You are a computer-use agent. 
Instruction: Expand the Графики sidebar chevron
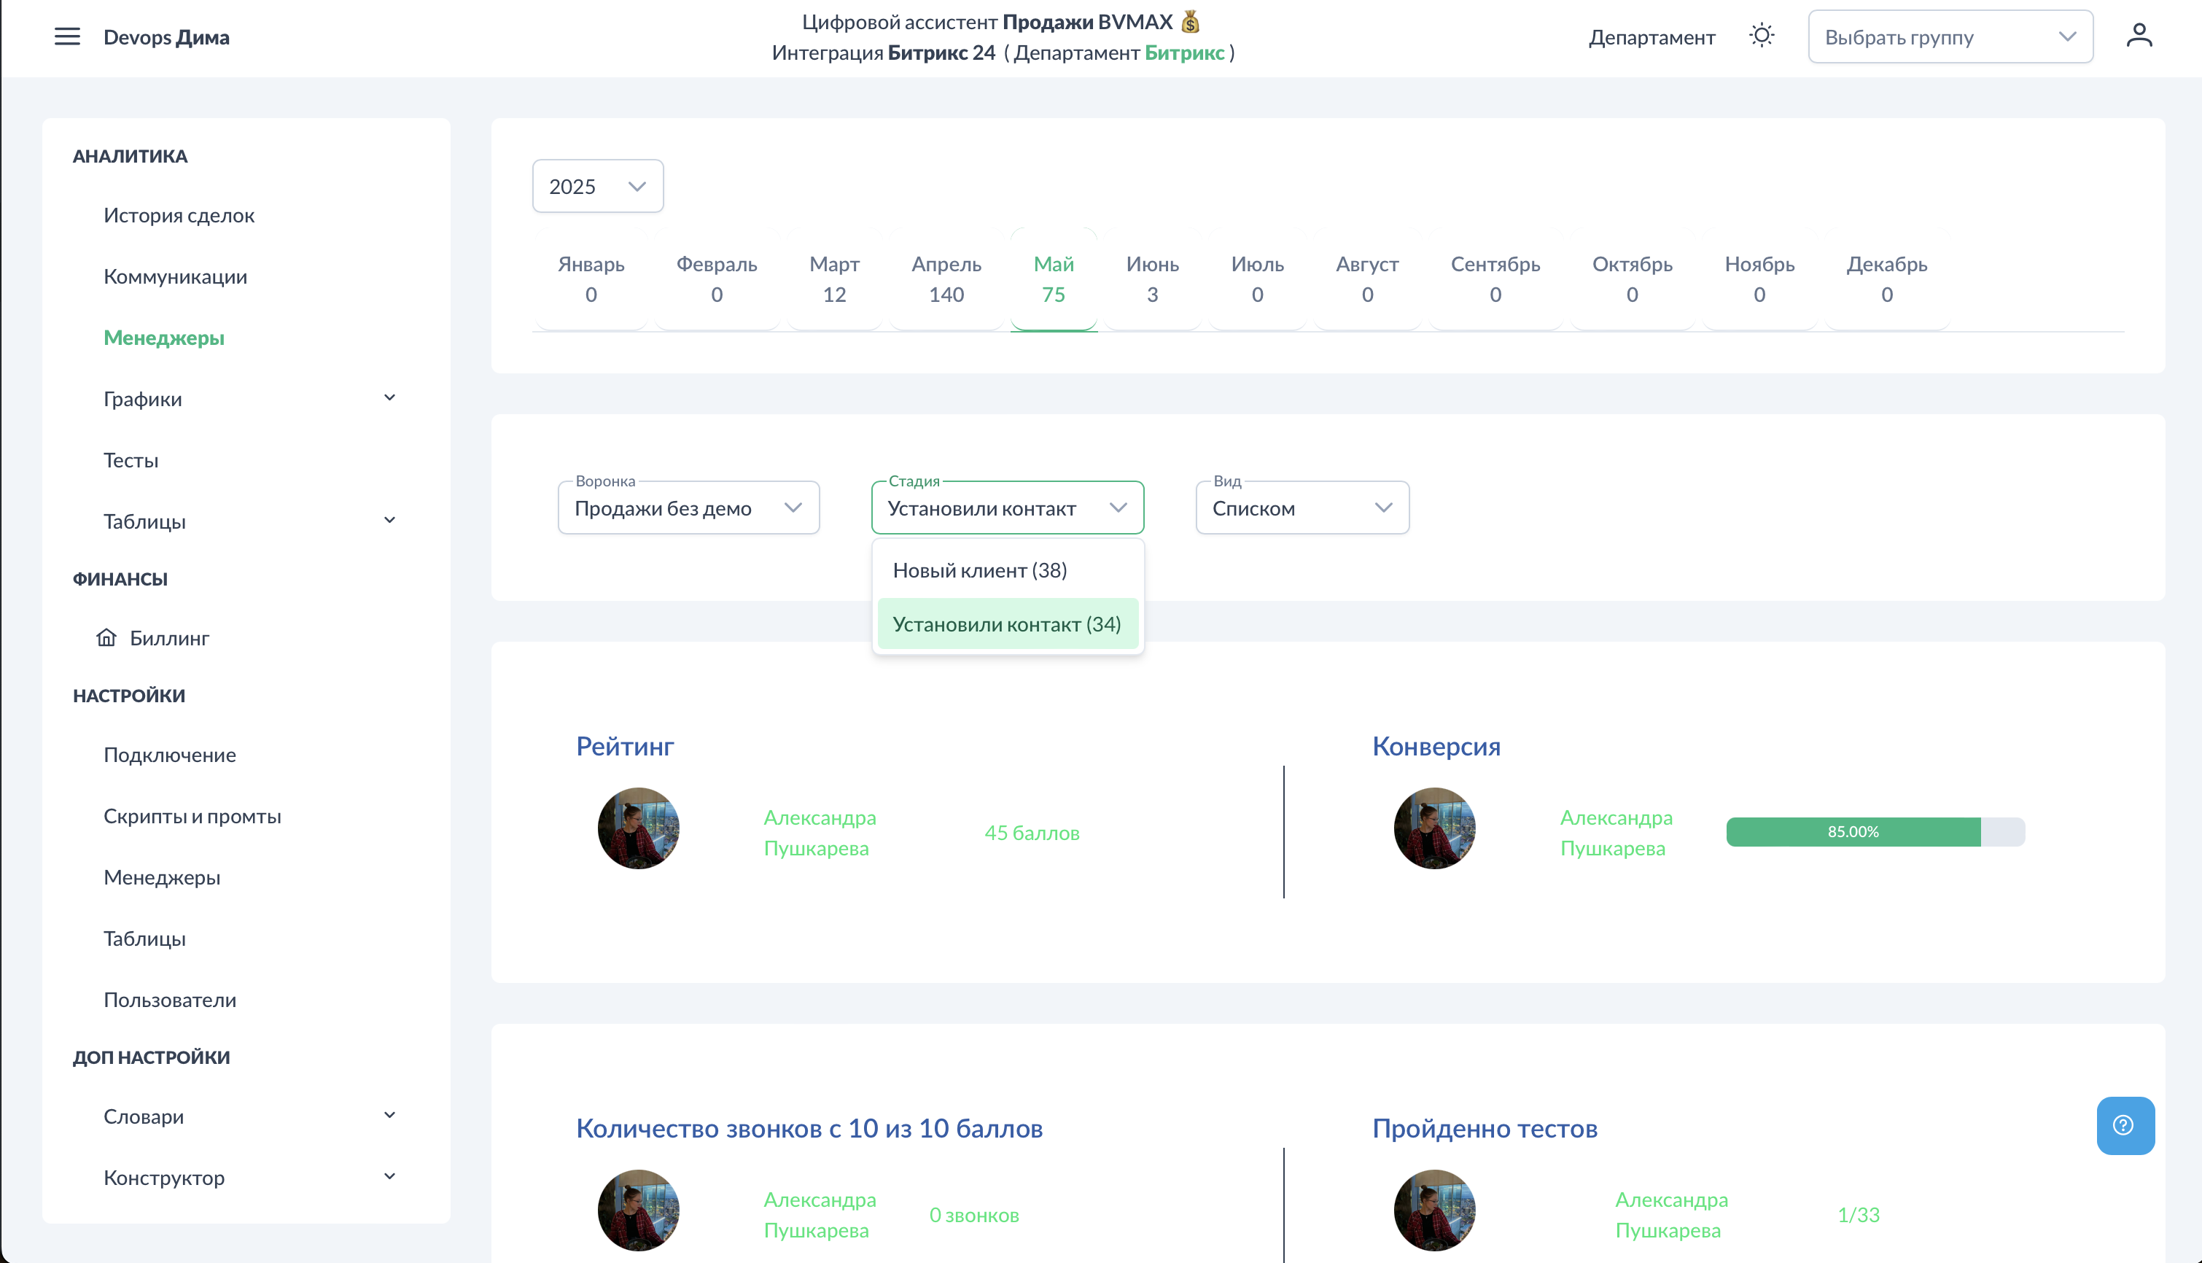coord(389,398)
